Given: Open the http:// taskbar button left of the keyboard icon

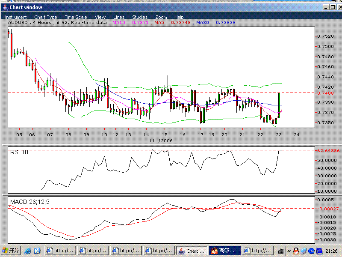Looking at the screenshot, I should (x=258, y=251).
